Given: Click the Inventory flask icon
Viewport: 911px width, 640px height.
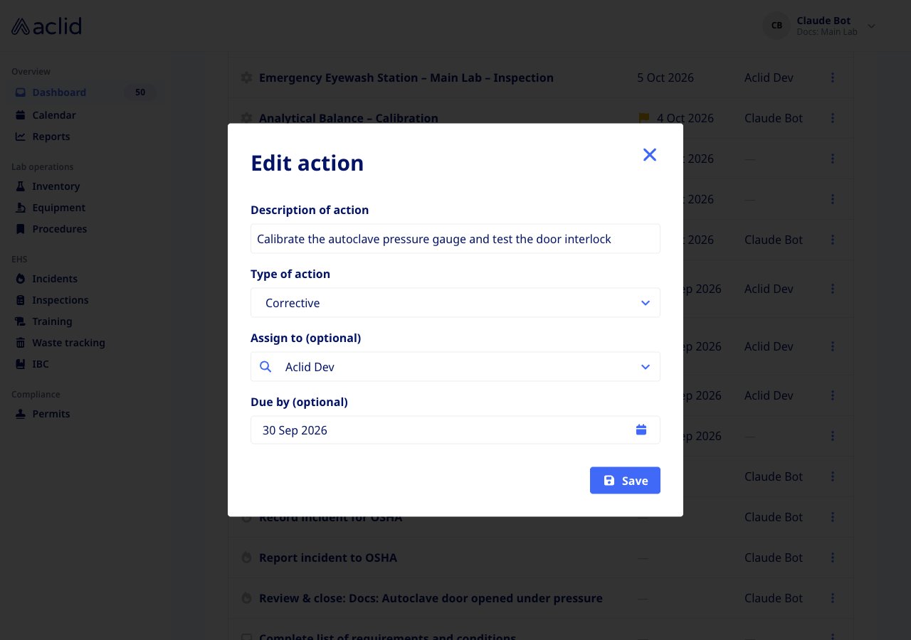Looking at the screenshot, I should click(x=20, y=186).
